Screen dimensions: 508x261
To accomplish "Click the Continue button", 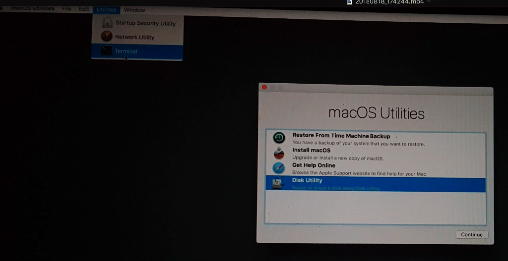I will (x=472, y=234).
